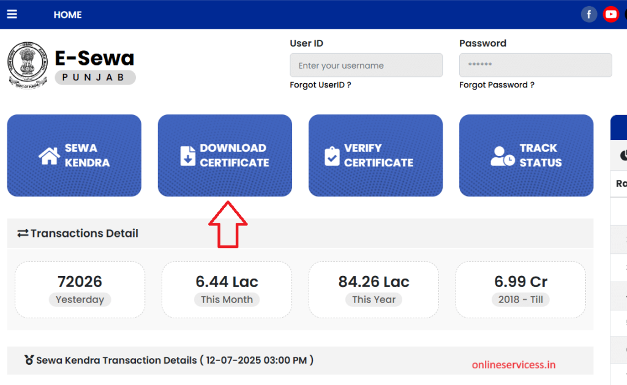
Task: Click the user clock icon
Action: pyautogui.click(x=503, y=156)
